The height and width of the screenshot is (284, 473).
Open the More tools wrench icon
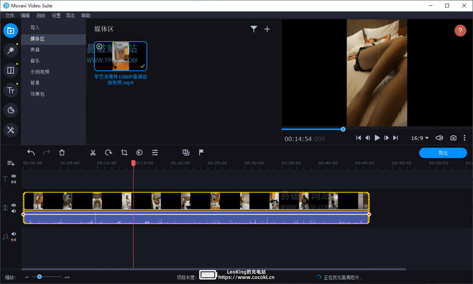[x=11, y=130]
